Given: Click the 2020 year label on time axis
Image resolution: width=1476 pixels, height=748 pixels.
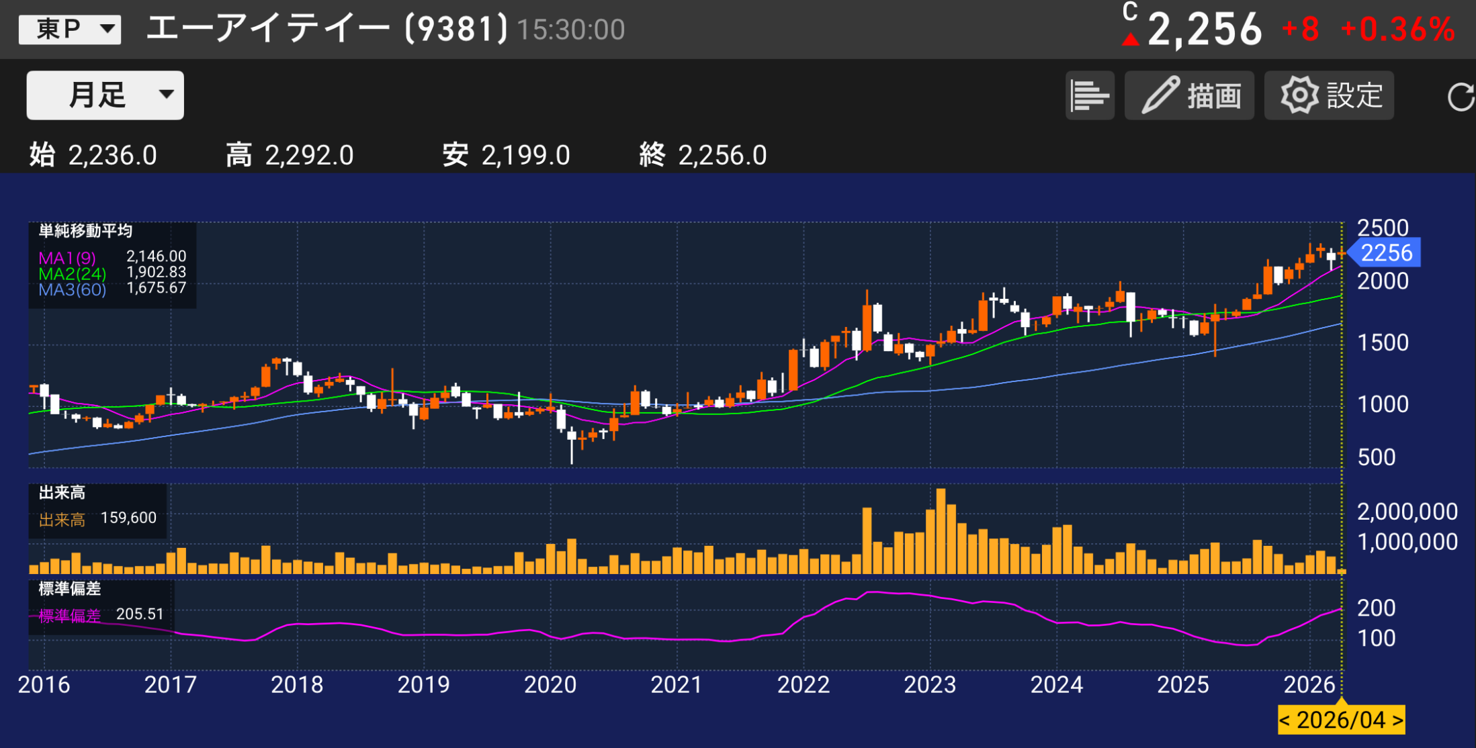Looking at the screenshot, I should click(550, 685).
